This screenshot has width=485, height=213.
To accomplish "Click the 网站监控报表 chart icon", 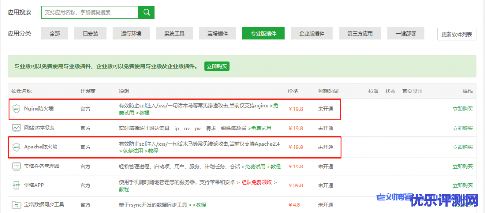I will (x=17, y=128).
